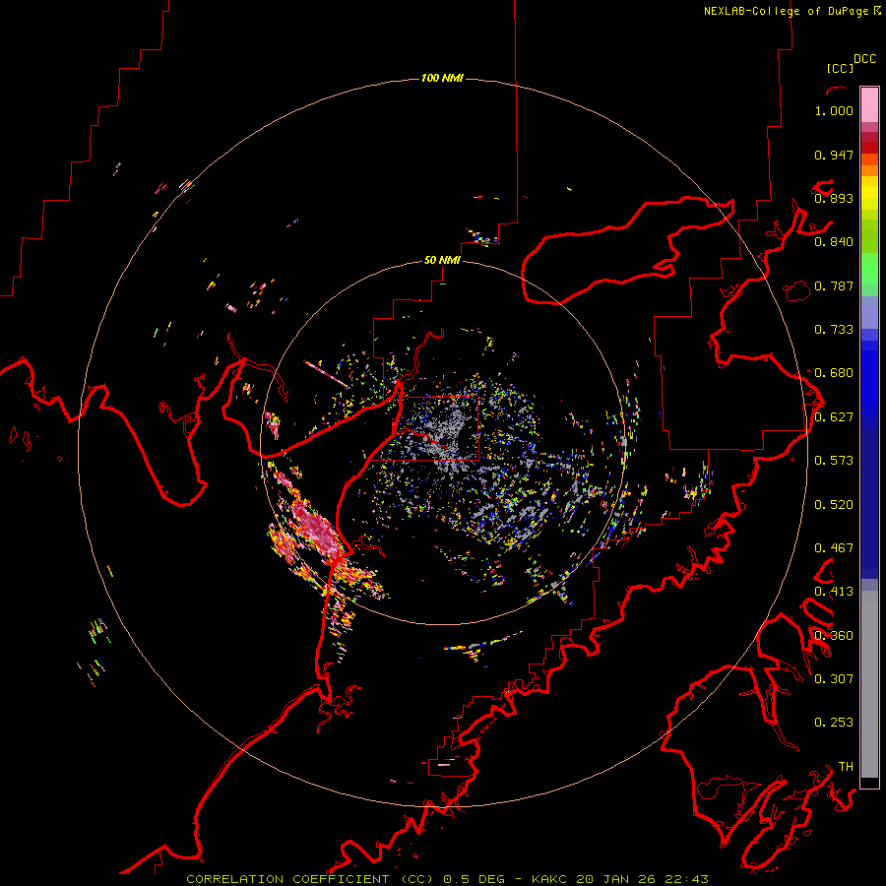Click the 0.893 value on the color scale

click(834, 198)
